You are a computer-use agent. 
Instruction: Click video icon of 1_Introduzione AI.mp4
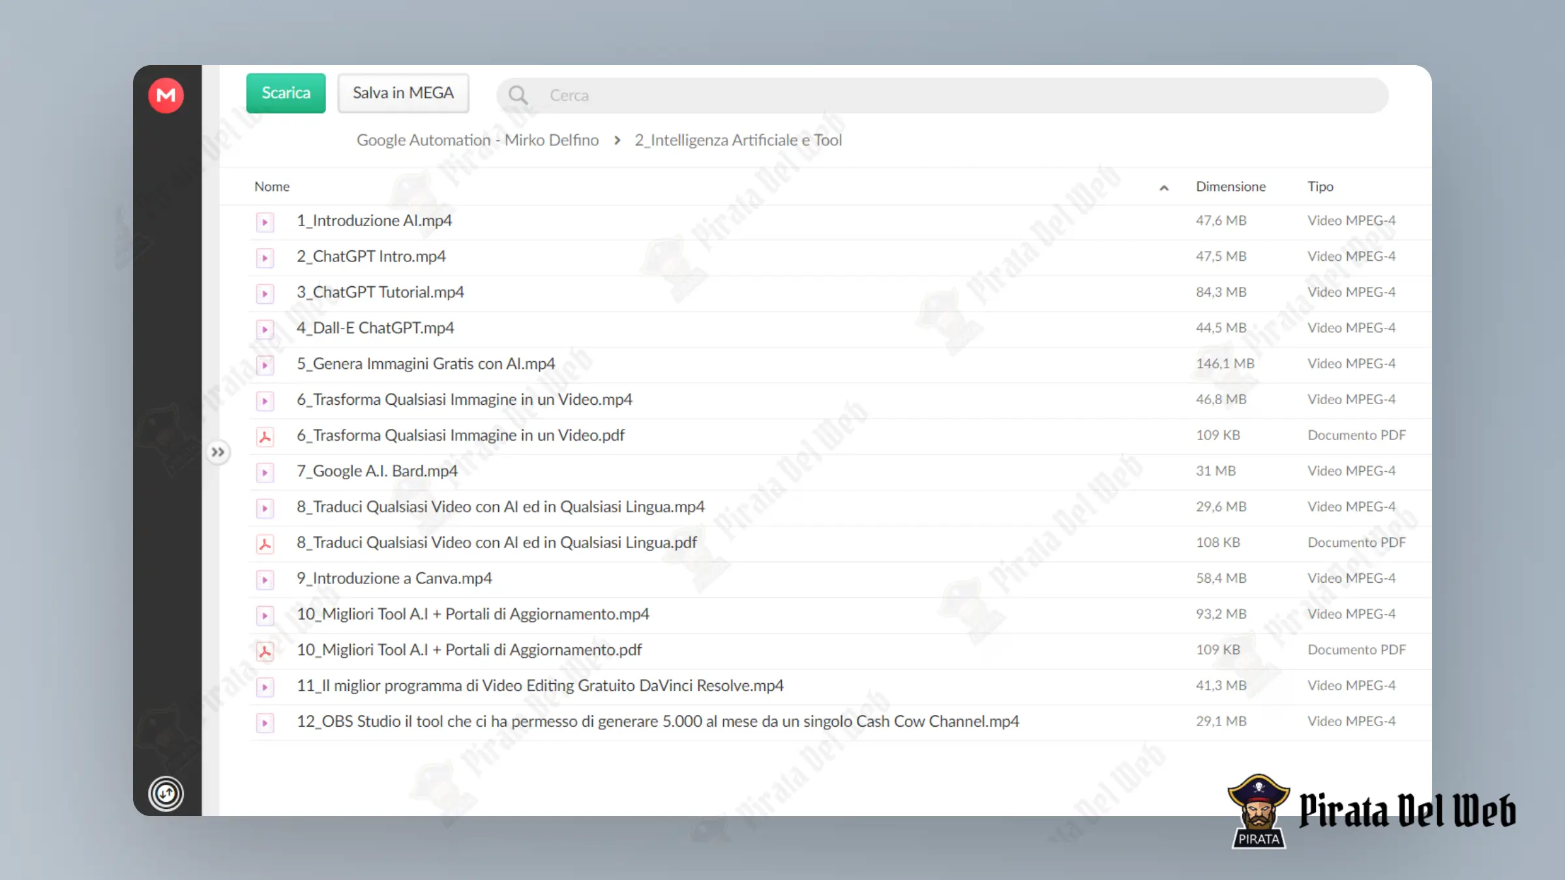[x=265, y=222]
